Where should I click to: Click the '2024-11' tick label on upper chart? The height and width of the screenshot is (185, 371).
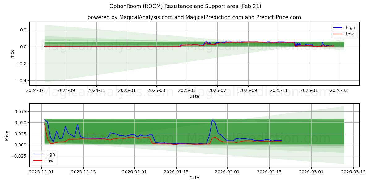tap(96, 91)
